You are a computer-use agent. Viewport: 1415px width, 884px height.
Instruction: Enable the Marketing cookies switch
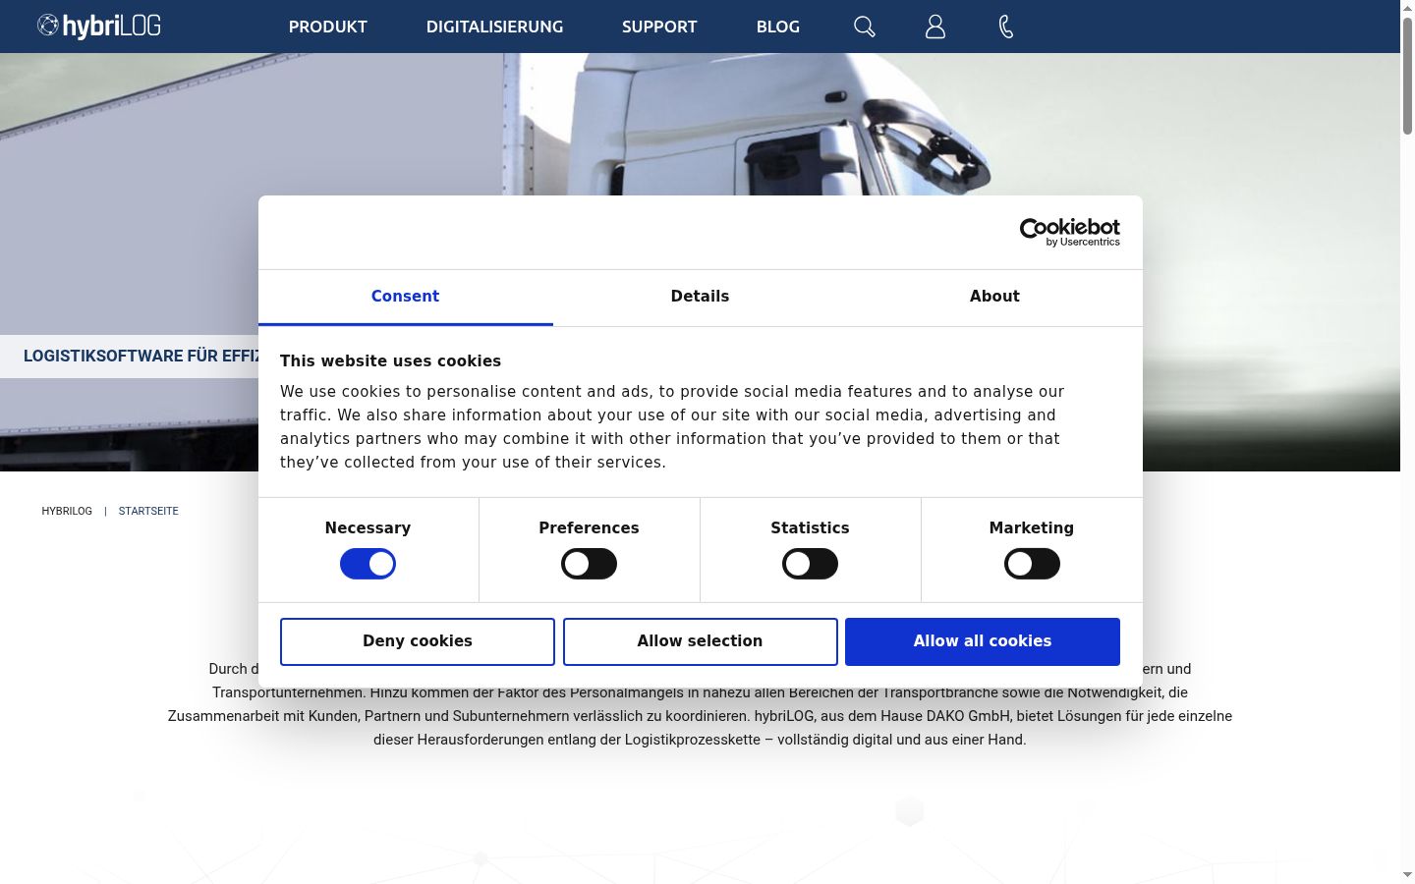pos(1032,564)
